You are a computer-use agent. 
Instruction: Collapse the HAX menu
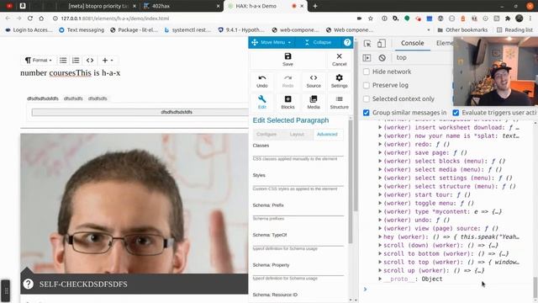click(x=318, y=42)
